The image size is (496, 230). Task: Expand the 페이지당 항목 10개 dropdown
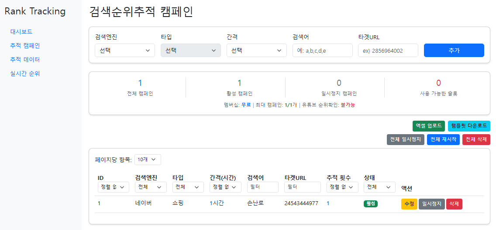[148, 160]
